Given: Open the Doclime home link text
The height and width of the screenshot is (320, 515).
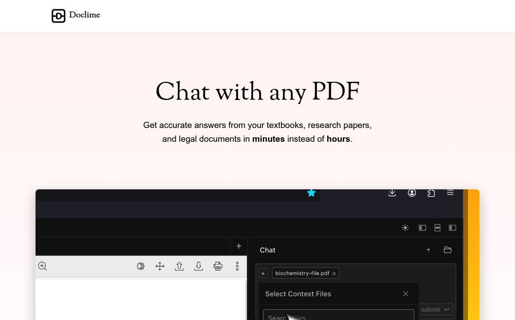Looking at the screenshot, I should [84, 15].
